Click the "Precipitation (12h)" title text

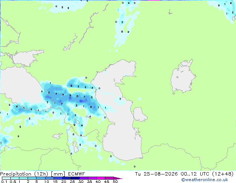click(24, 174)
